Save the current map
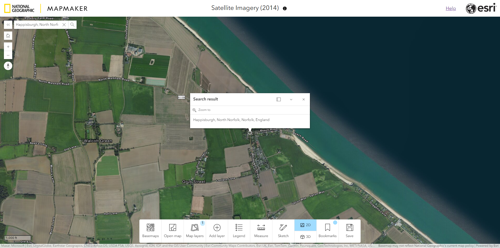 pos(349,231)
